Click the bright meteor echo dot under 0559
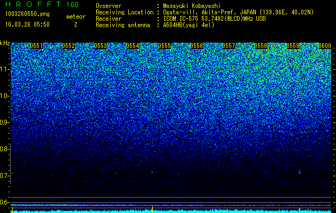The width and height of the screenshot is (336, 213). (299, 171)
